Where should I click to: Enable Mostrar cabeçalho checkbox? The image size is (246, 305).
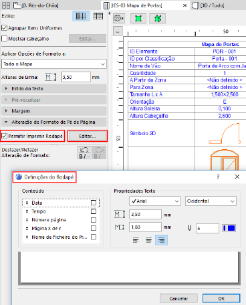4,39
